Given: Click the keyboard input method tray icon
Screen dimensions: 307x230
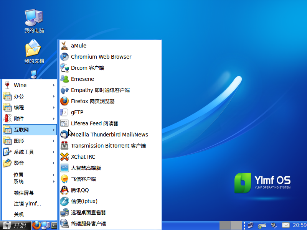Looking at the screenshot, I should (x=262, y=225).
